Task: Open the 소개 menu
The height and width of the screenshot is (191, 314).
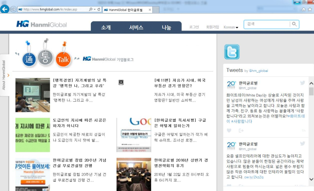Action: [x=106, y=28]
